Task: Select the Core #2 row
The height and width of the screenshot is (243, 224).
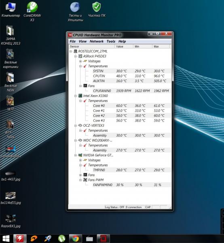Action: point(132,115)
